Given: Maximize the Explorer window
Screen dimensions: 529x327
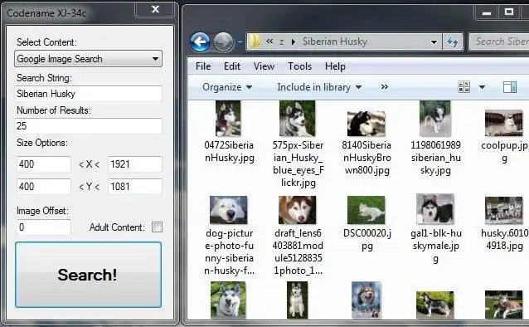Looking at the screenshot, I should pyautogui.click(x=509, y=12).
